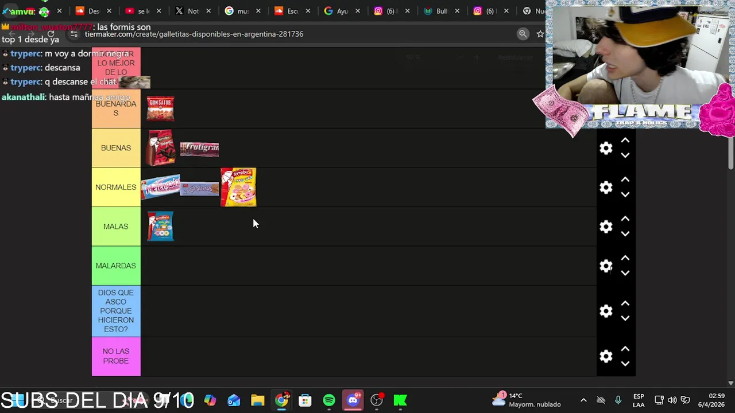Move DIOS QUE ASCO tier down
The height and width of the screenshot is (413, 735).
[x=625, y=318]
